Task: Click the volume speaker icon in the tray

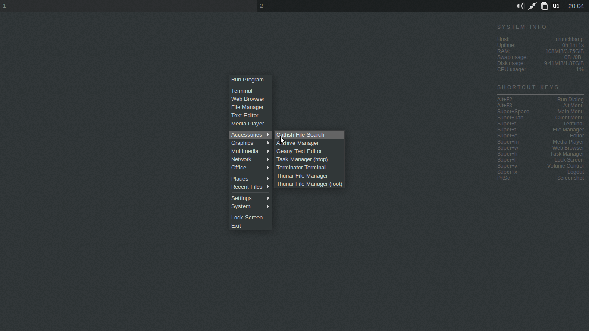Action: 520,6
